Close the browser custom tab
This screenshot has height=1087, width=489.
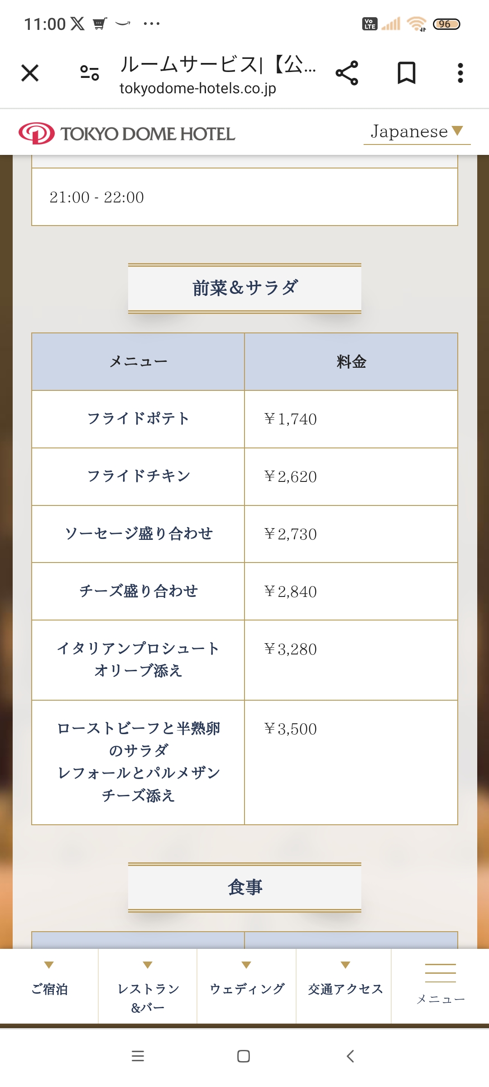pyautogui.click(x=30, y=73)
